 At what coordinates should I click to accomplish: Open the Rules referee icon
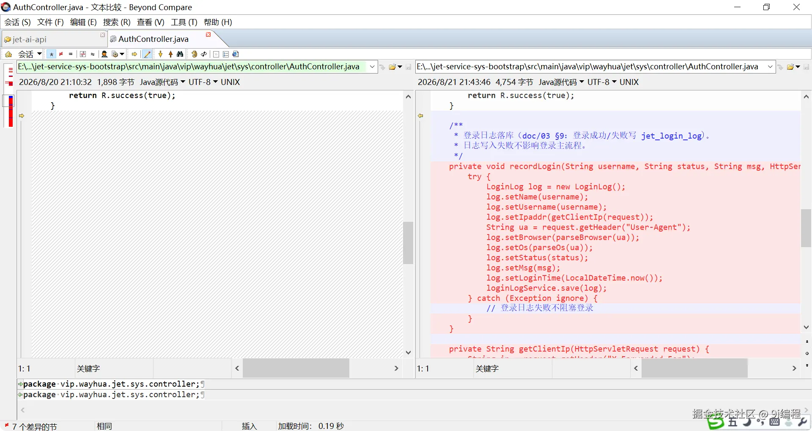(104, 54)
